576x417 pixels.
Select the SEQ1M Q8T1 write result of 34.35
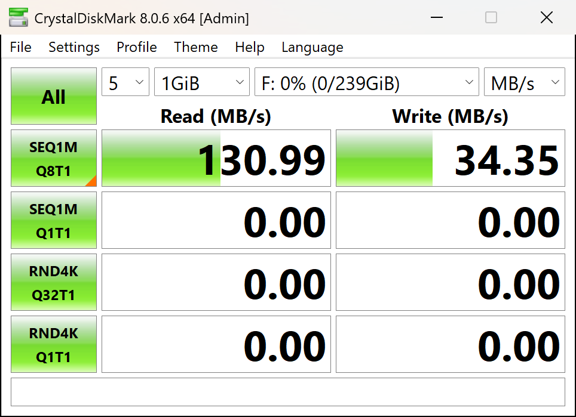[496, 158]
